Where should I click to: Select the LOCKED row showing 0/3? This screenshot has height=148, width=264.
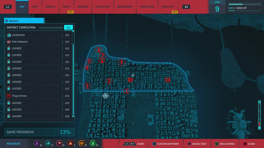point(38,68)
